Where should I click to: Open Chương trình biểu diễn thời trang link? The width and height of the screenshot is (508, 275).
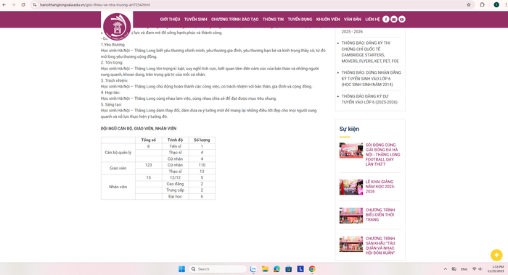tap(380, 214)
